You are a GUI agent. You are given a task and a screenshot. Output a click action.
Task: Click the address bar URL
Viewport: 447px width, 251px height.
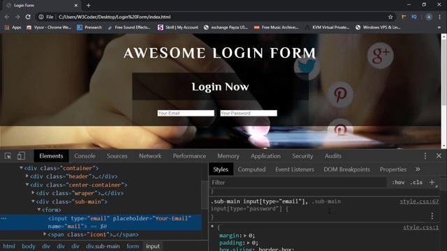(x=115, y=17)
